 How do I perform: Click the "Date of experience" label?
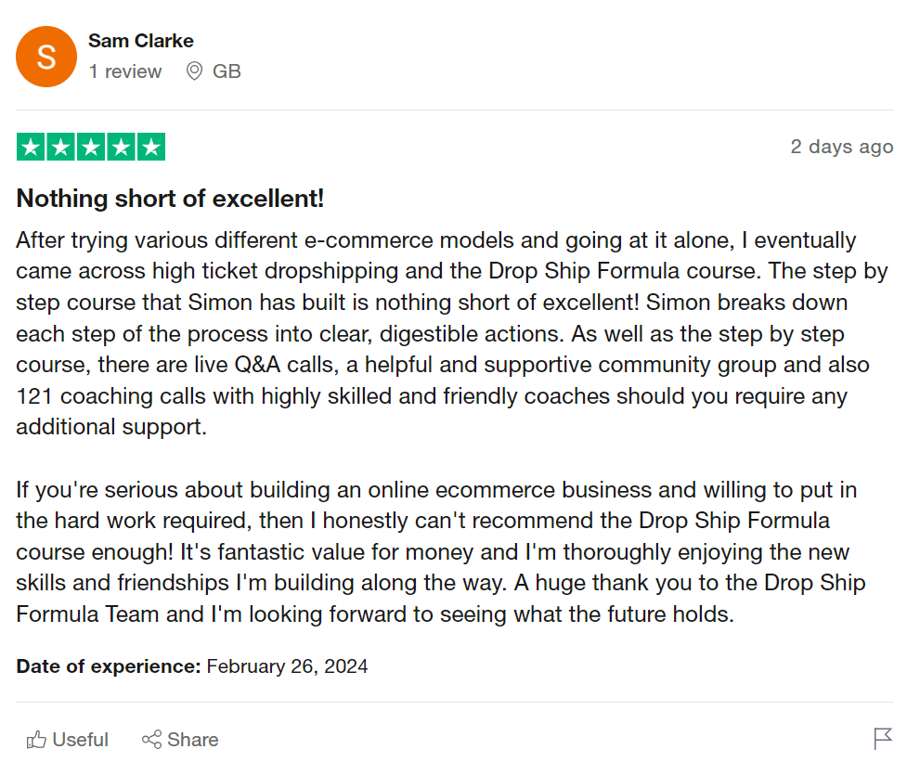pyautogui.click(x=109, y=666)
